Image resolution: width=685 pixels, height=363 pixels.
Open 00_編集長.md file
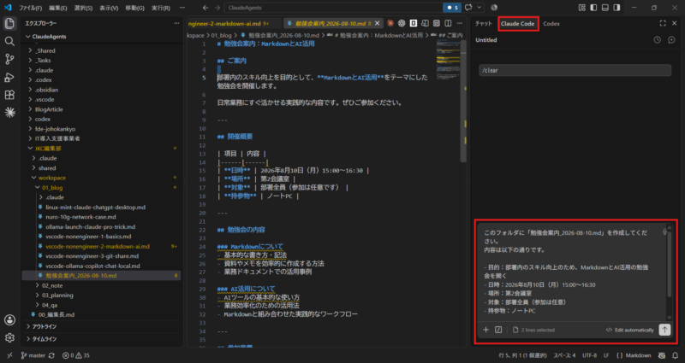pos(56,314)
